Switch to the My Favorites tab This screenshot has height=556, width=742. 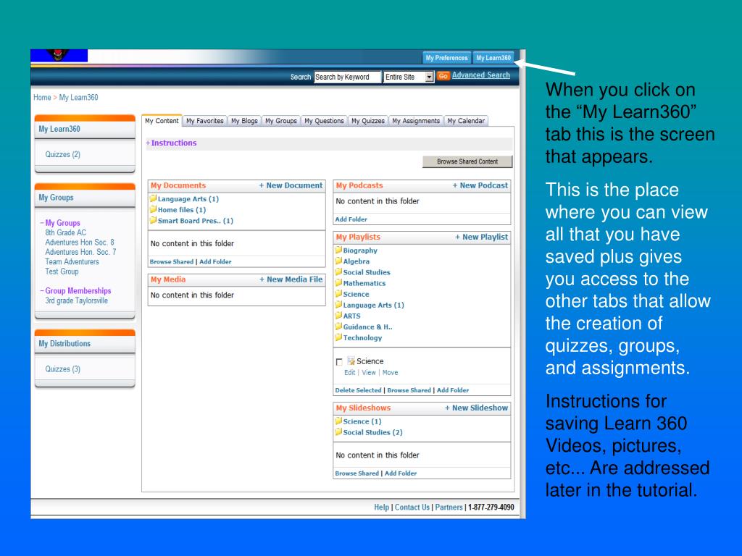pyautogui.click(x=205, y=121)
